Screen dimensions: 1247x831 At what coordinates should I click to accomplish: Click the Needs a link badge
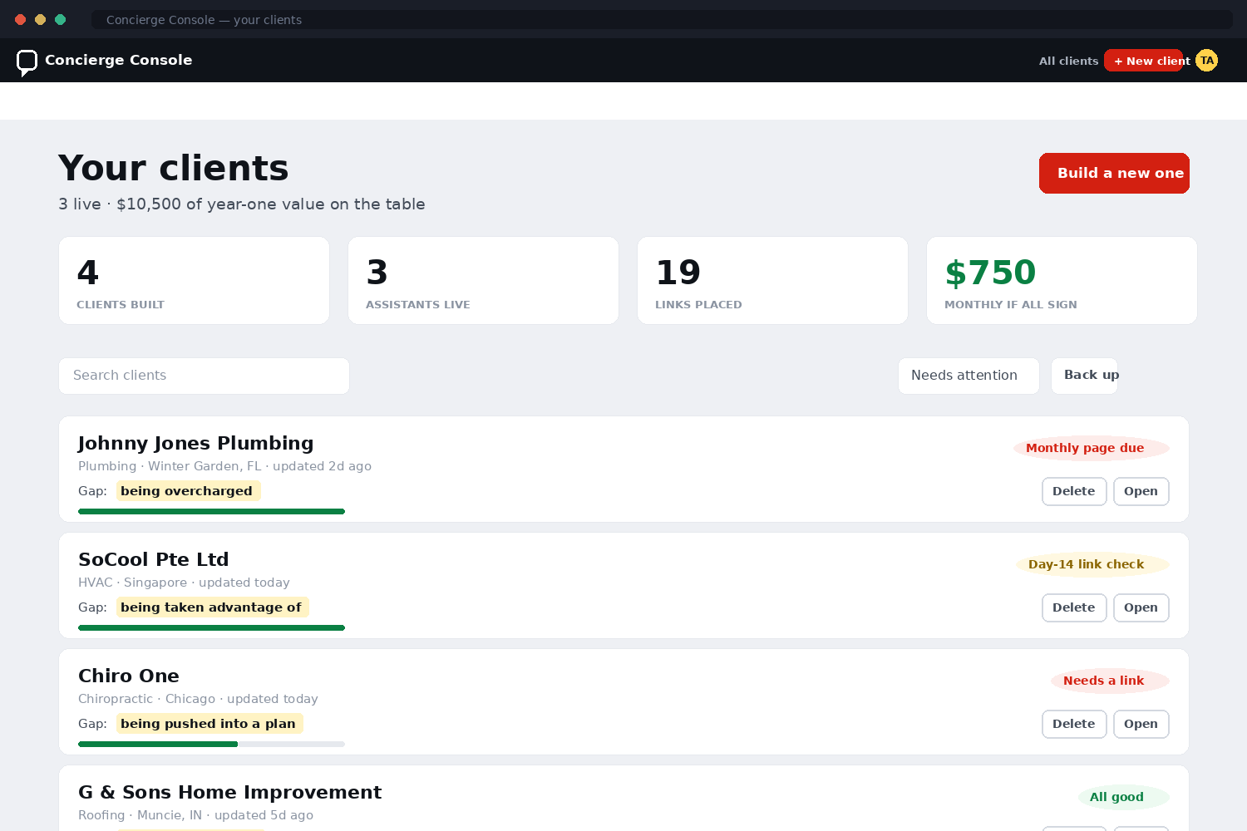click(1110, 681)
